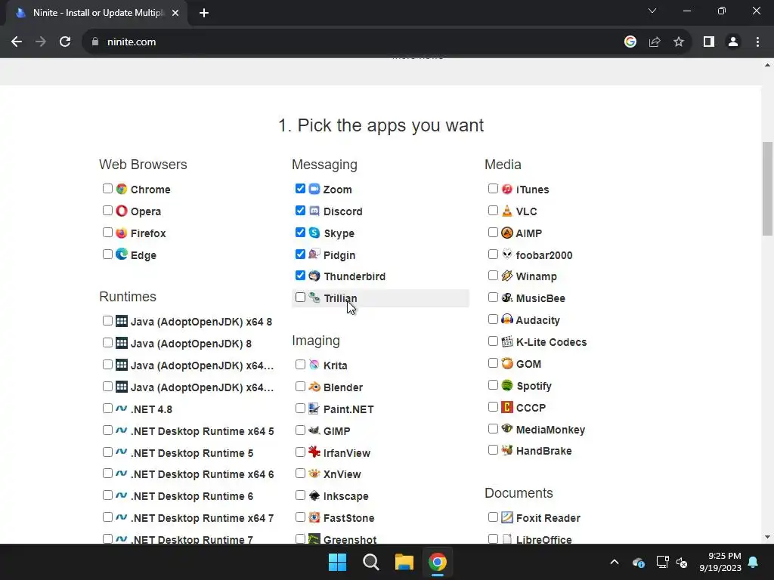The image size is (774, 580).
Task: Click the iTunes music note icon
Action: [x=507, y=189]
